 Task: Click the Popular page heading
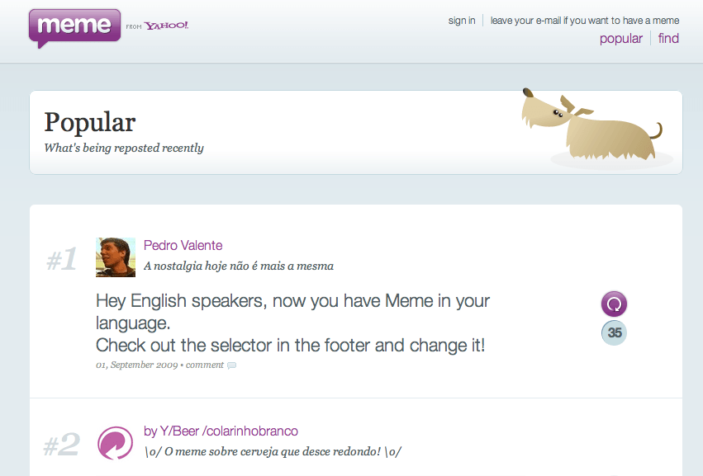(90, 122)
